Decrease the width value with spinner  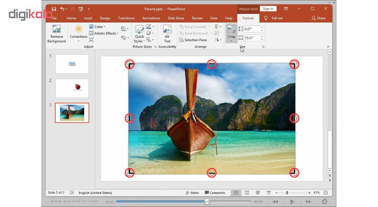pyautogui.click(x=262, y=39)
